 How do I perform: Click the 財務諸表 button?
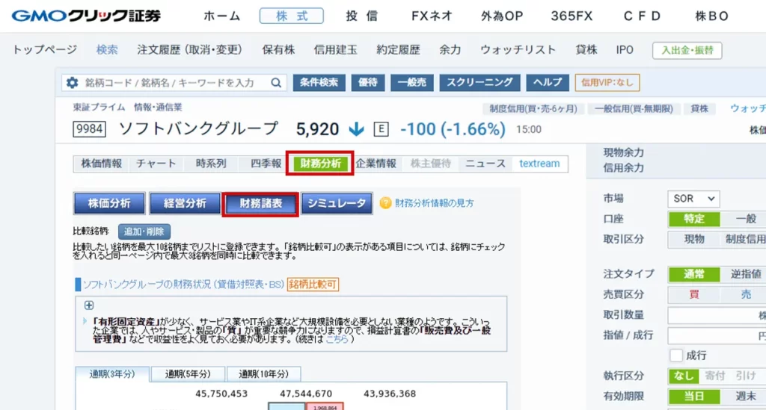pyautogui.click(x=261, y=203)
